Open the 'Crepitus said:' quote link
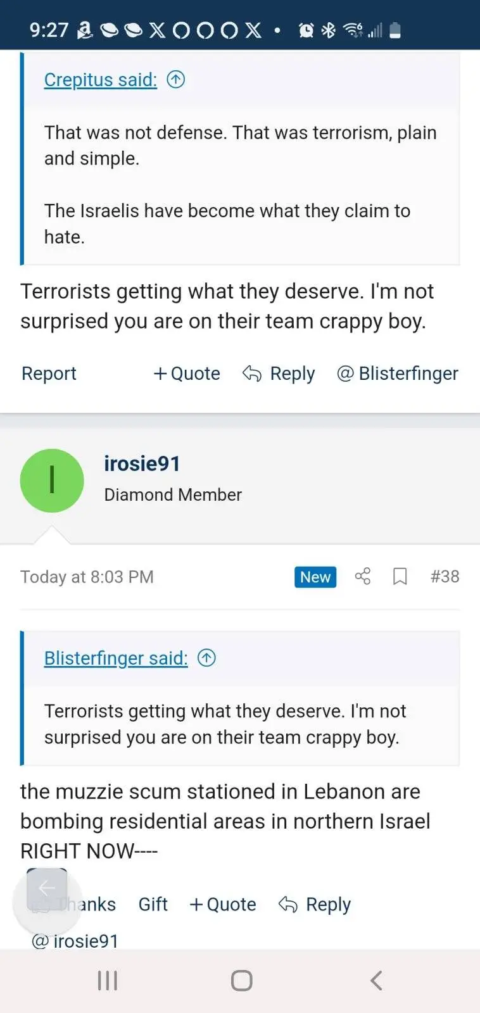 point(100,80)
